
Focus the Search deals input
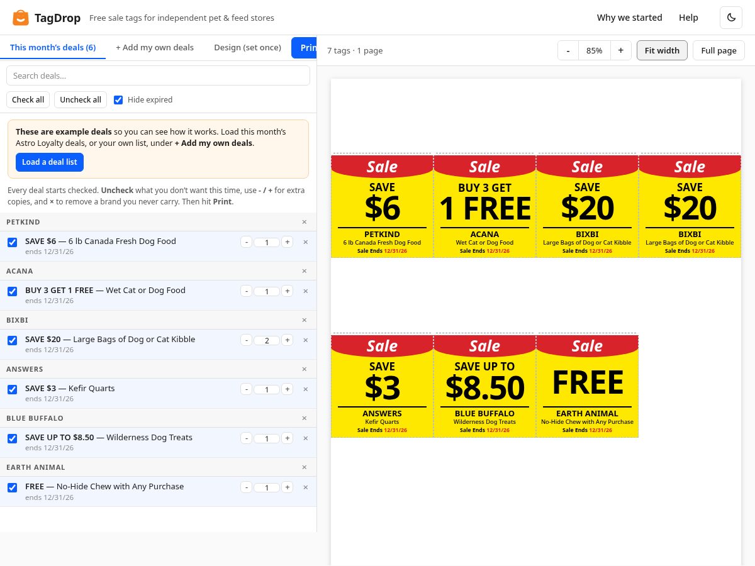158,75
